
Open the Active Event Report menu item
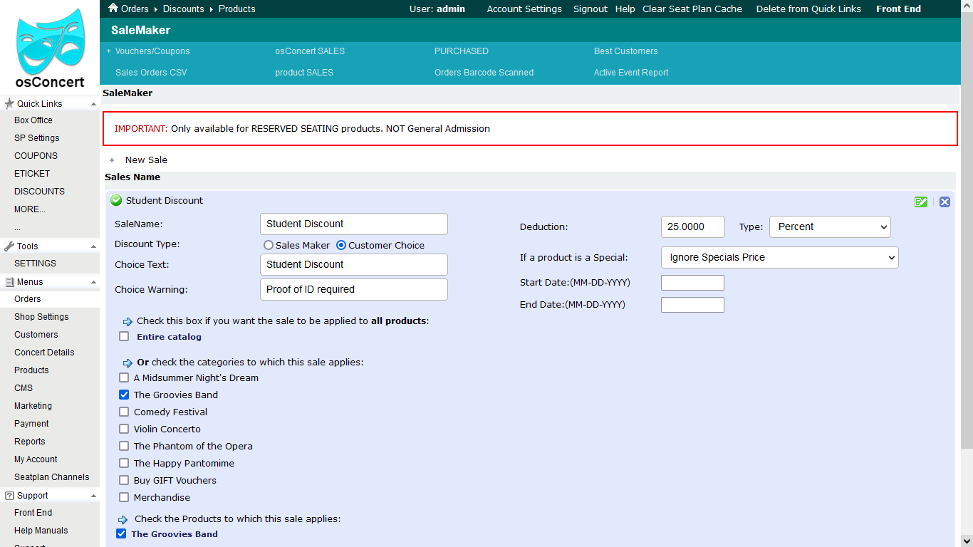[x=630, y=73]
